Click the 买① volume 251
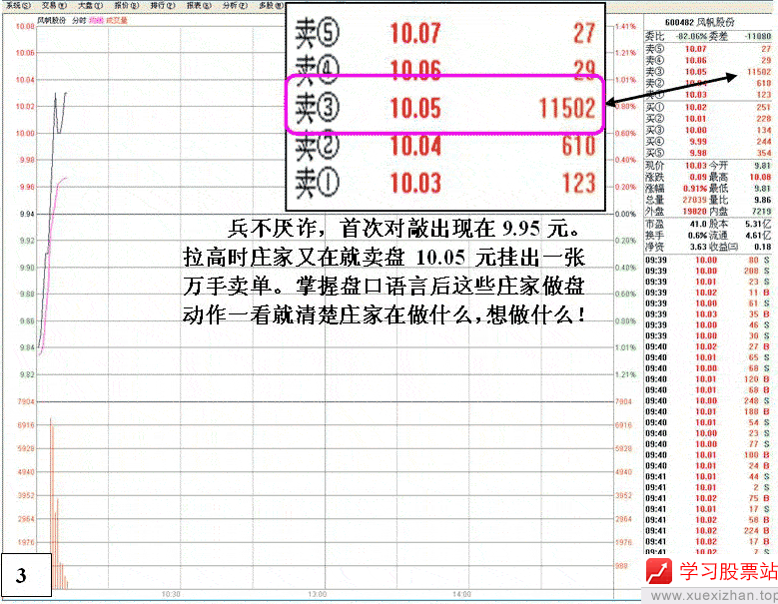This screenshot has width=778, height=604. tap(764, 107)
